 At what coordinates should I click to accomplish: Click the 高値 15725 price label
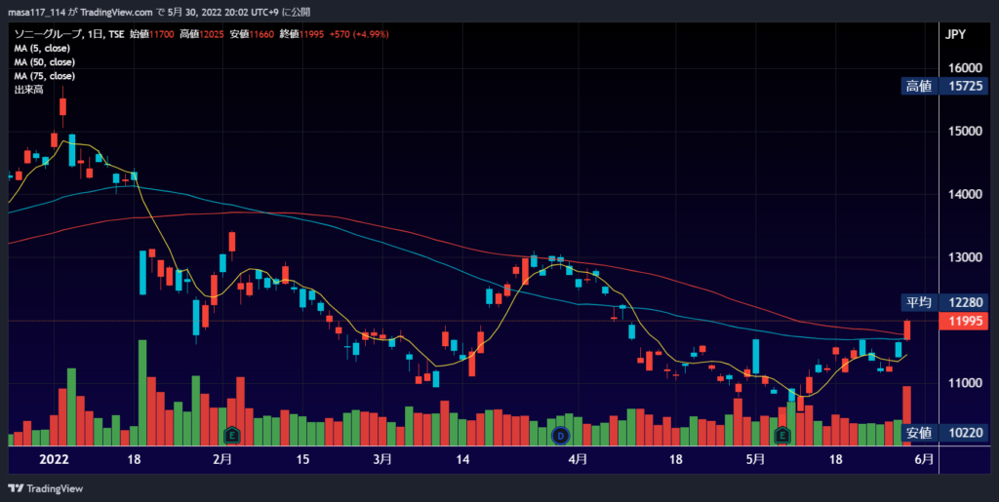[946, 86]
